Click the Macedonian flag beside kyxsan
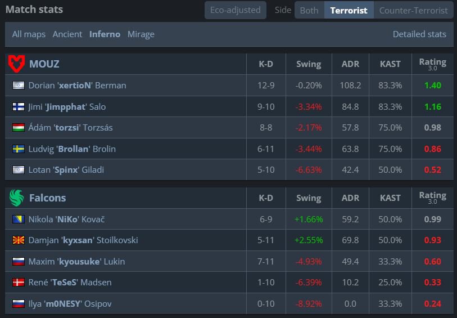 18,240
